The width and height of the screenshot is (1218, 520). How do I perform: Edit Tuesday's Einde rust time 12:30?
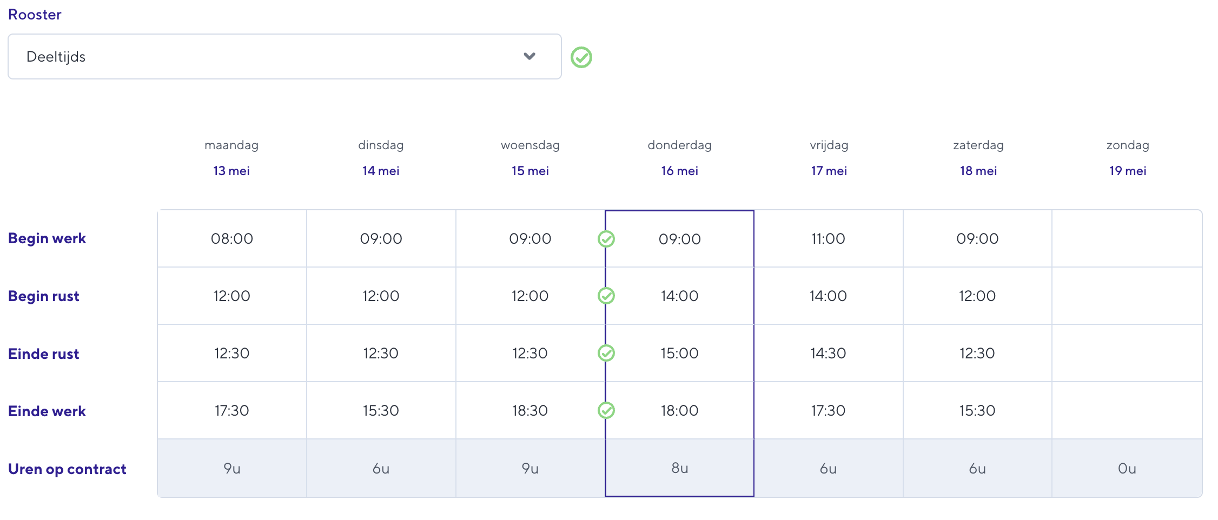coord(381,353)
